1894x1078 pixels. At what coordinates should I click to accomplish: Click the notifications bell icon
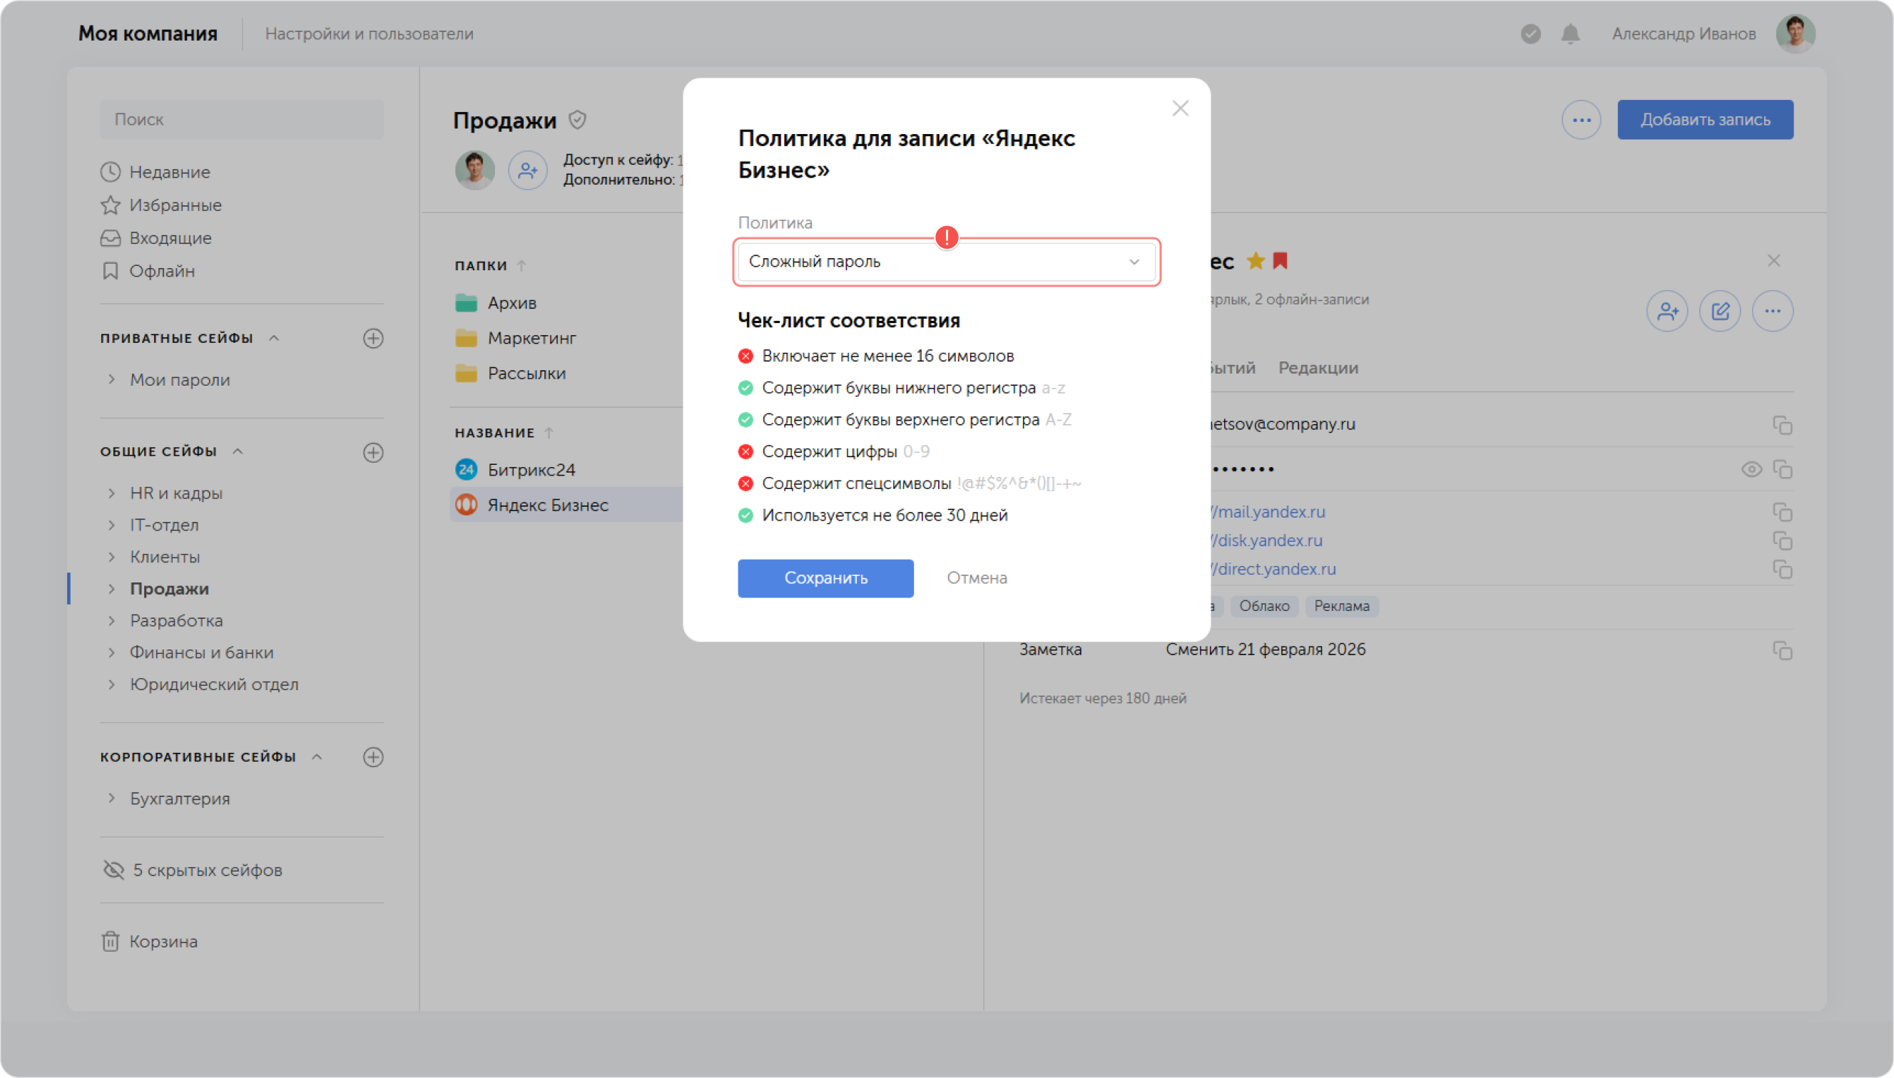point(1569,34)
